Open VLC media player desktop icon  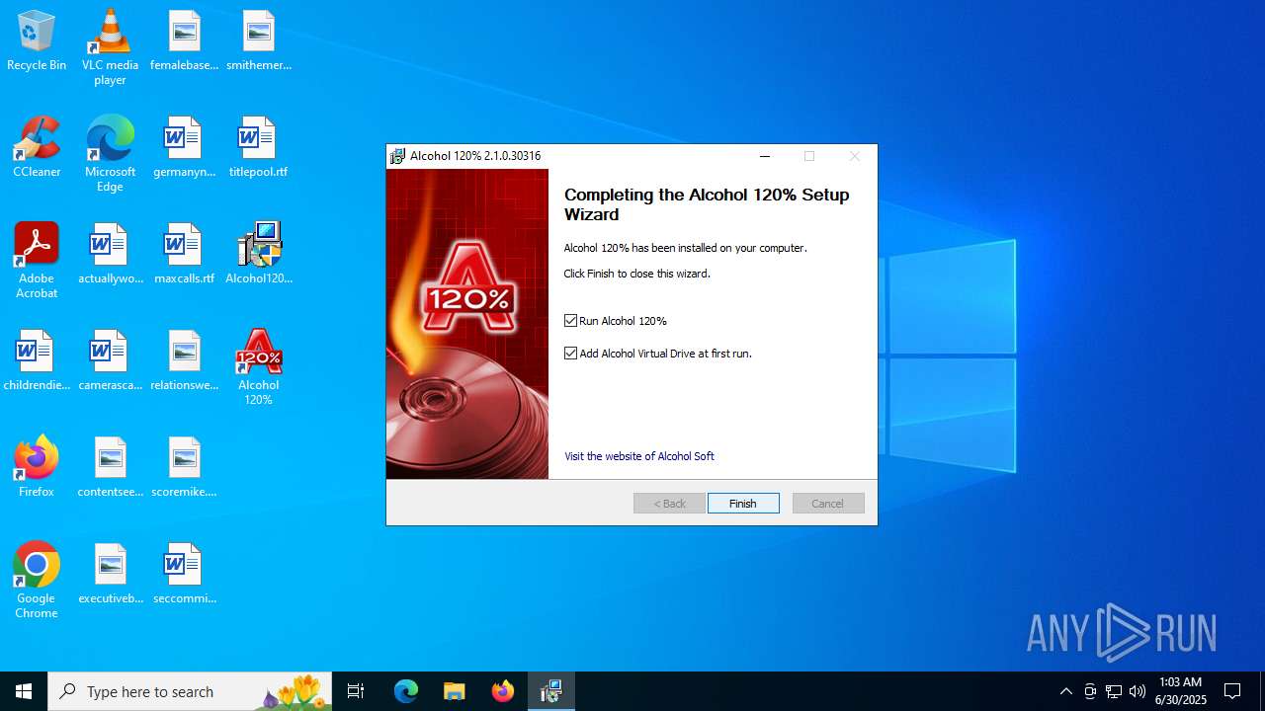(110, 47)
